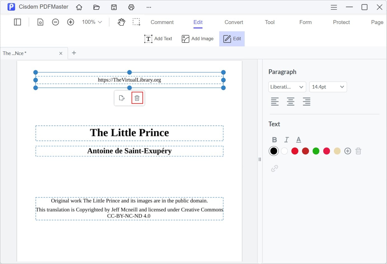
Task: Open the font family dropdown
Action: click(x=287, y=87)
